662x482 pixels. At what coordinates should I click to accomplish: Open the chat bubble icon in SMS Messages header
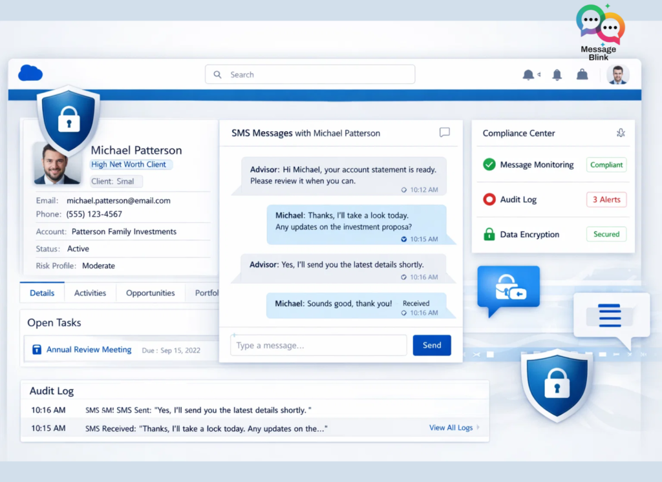[x=444, y=132]
